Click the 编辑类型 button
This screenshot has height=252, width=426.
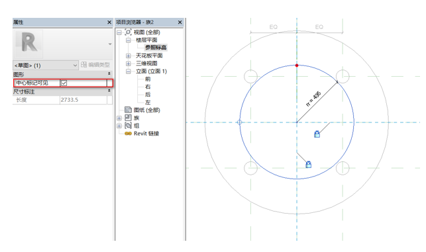point(95,65)
